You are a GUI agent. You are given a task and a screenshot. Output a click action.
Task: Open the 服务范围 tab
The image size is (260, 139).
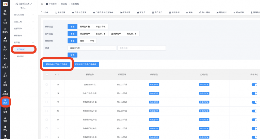point(60,12)
